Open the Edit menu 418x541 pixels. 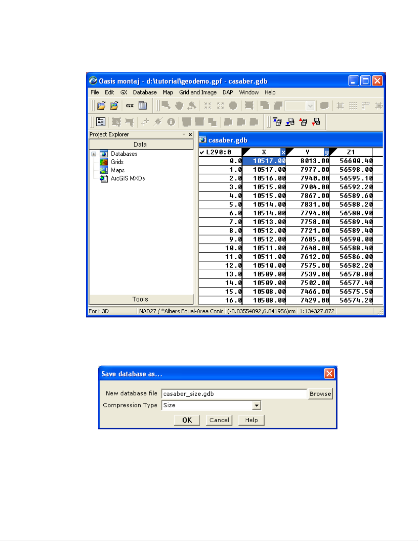[110, 92]
